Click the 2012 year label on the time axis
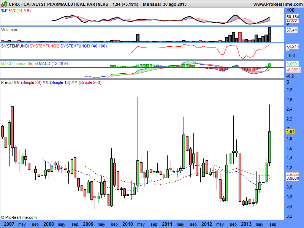The image size is (304, 228). tap(207, 224)
